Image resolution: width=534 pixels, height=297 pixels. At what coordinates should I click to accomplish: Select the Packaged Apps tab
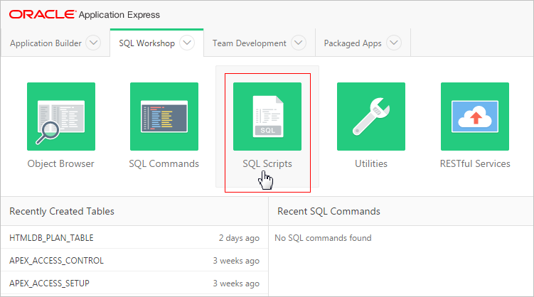[x=353, y=43]
